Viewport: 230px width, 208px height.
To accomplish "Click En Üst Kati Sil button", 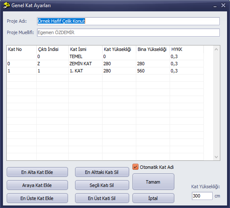I will (x=102, y=198).
